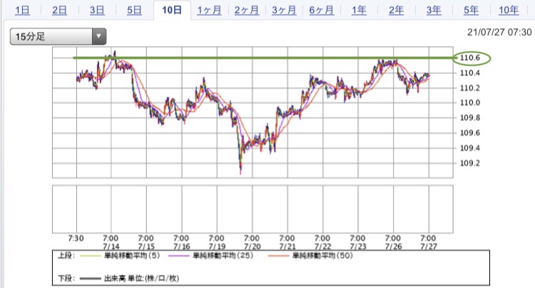This screenshot has height=288, width=535.
Task: Click the 7/20 date axis label
Action: pyautogui.click(x=252, y=247)
